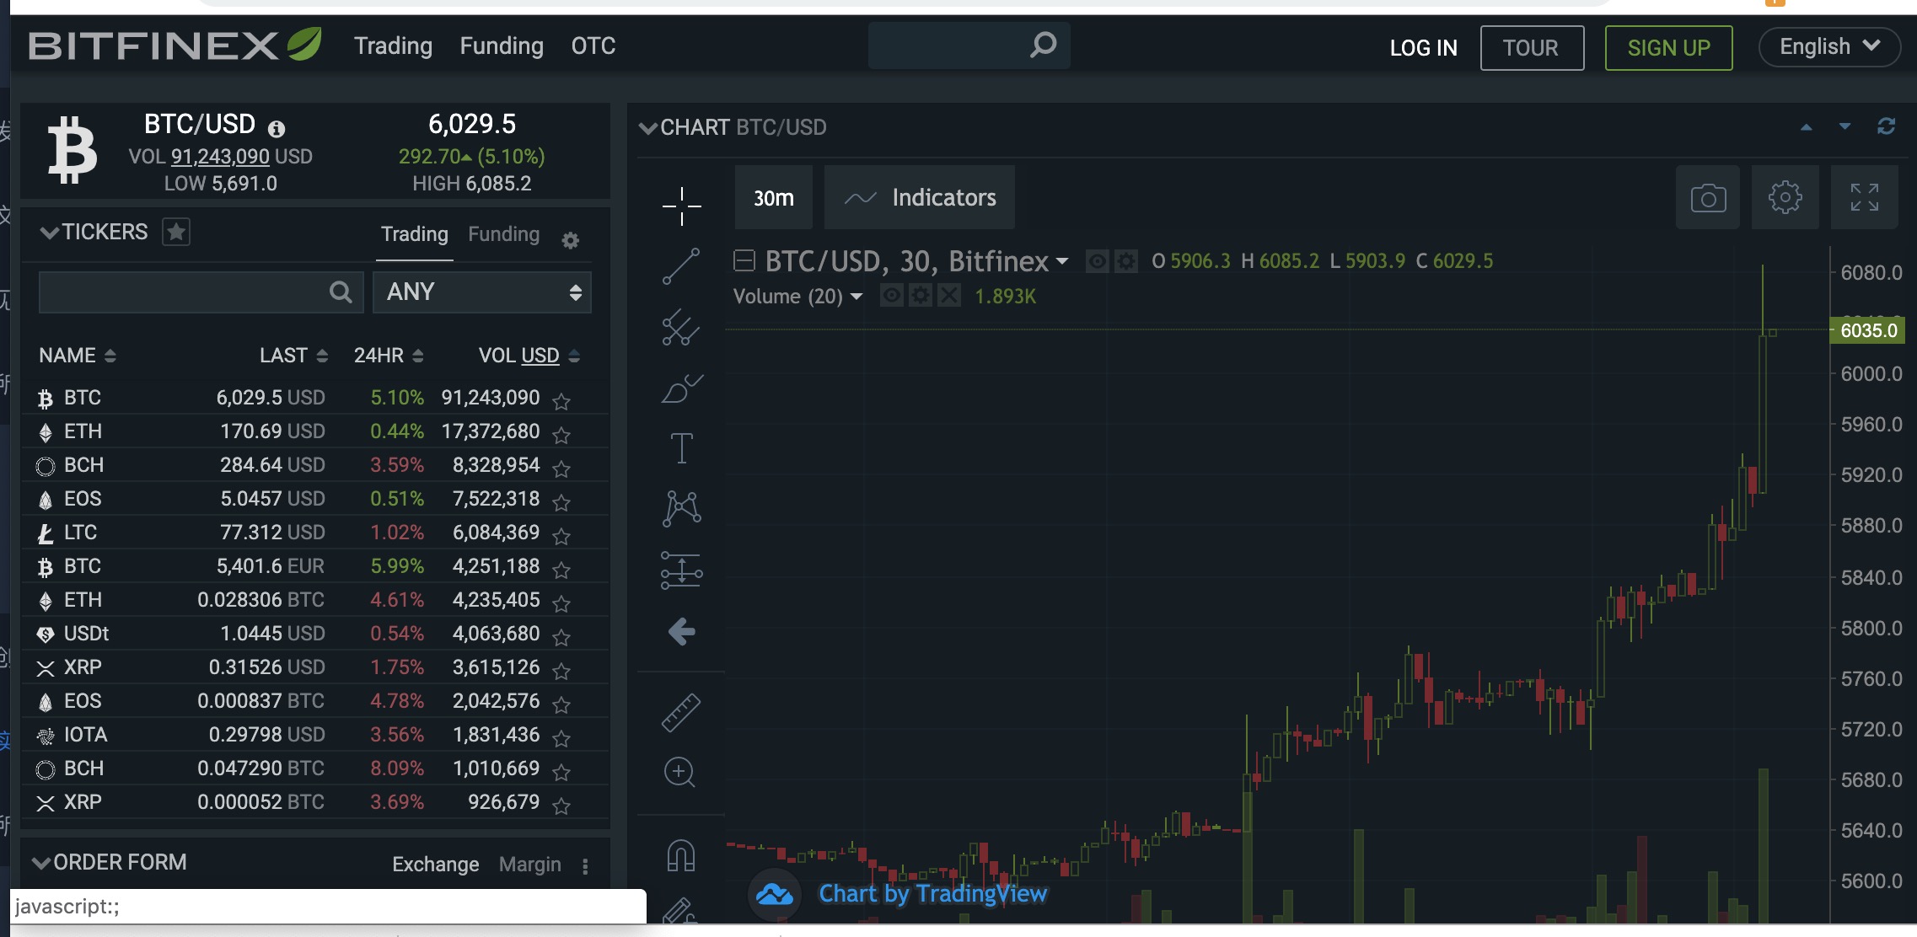Click the back arrow icon in chart toolbar

click(x=681, y=631)
